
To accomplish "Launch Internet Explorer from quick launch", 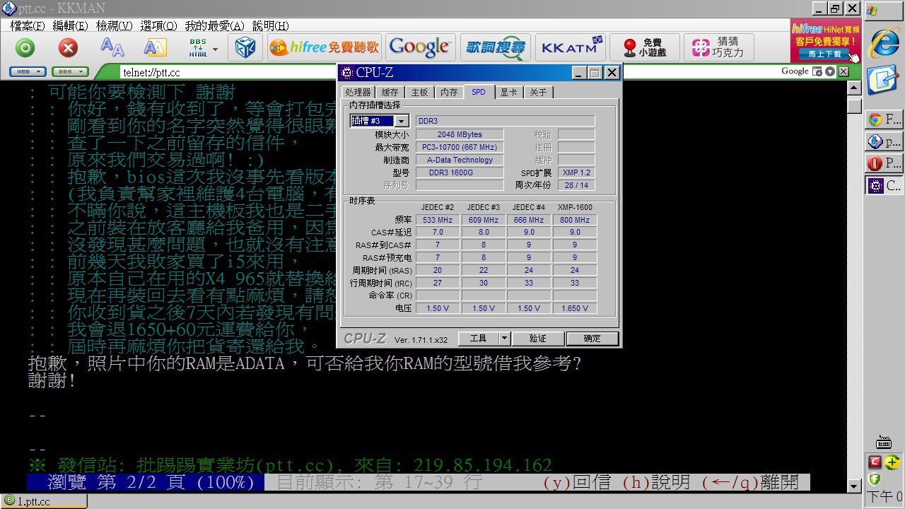I will click(884, 43).
